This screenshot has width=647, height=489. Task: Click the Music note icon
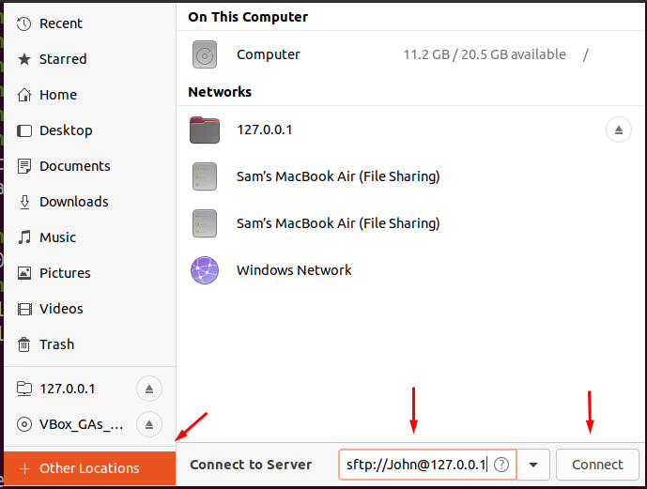pos(24,237)
